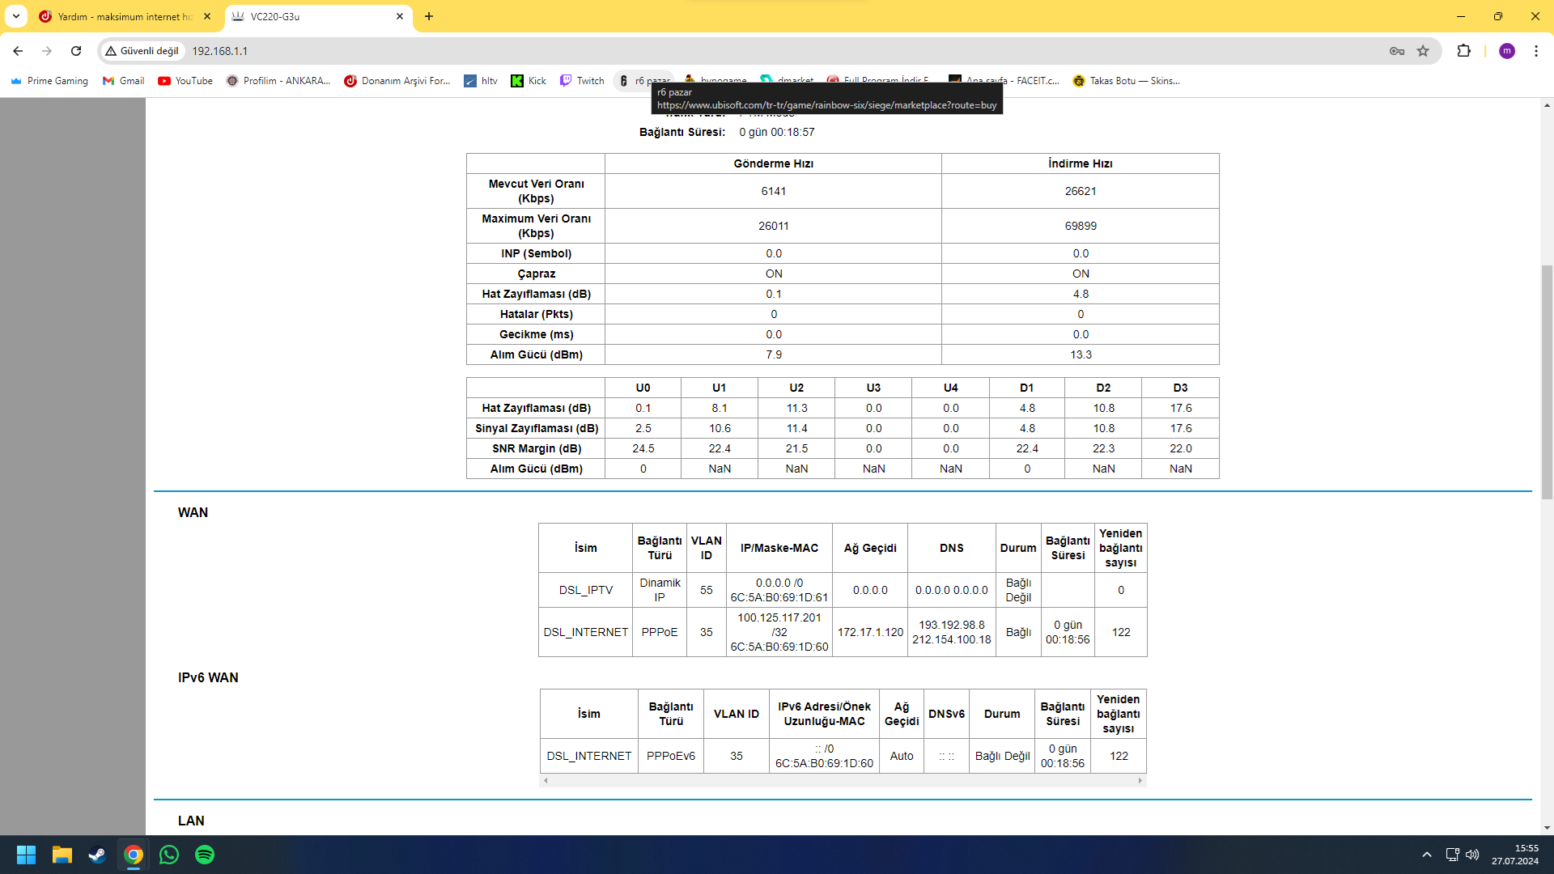
Task: Open Chrome profile avatar
Action: click(1506, 51)
